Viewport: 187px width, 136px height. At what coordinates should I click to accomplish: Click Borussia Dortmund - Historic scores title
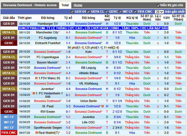pos(30,5)
